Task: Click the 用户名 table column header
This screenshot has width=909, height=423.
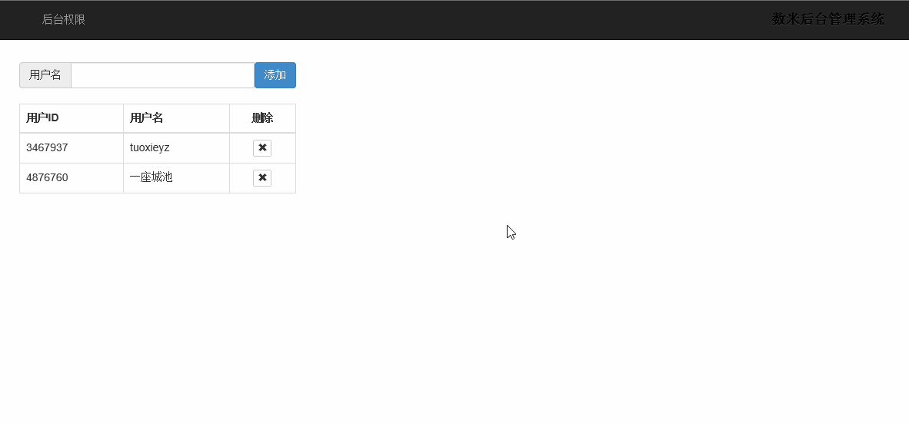Action: (x=176, y=119)
